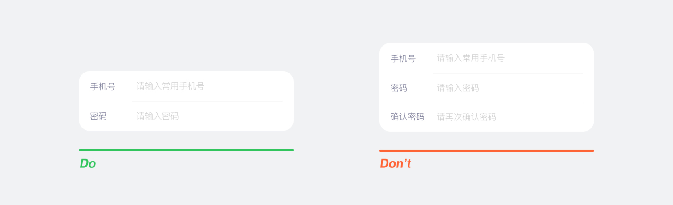Click the orange line above Don't
Viewport: 673px width, 205px height.
(486, 151)
